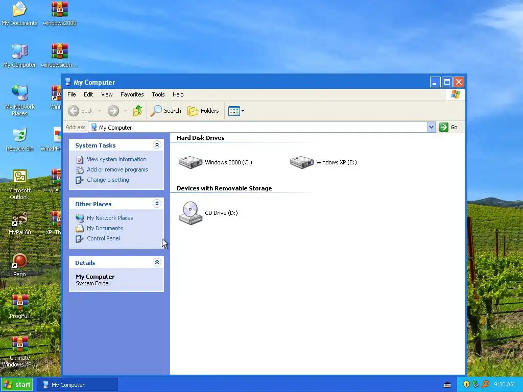
Task: Open the Search magnifier tool
Action: tap(165, 111)
